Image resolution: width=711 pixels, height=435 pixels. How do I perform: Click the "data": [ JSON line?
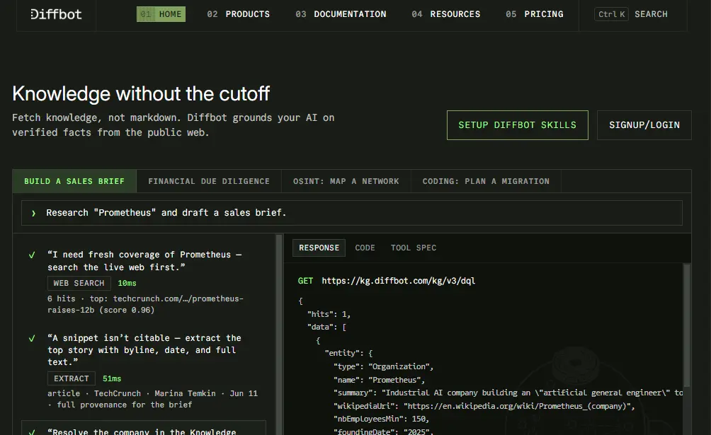click(x=326, y=327)
